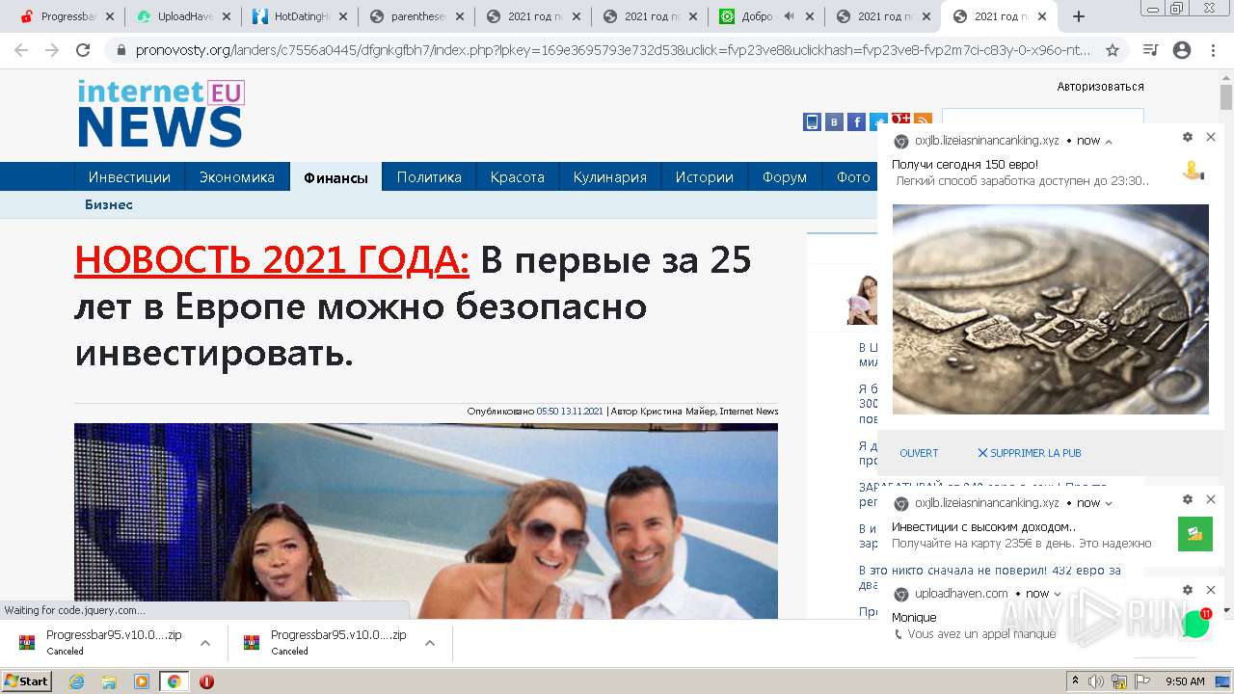Image resolution: width=1234 pixels, height=694 pixels.
Task: Bookmark this page with the star icon
Action: click(x=1112, y=50)
